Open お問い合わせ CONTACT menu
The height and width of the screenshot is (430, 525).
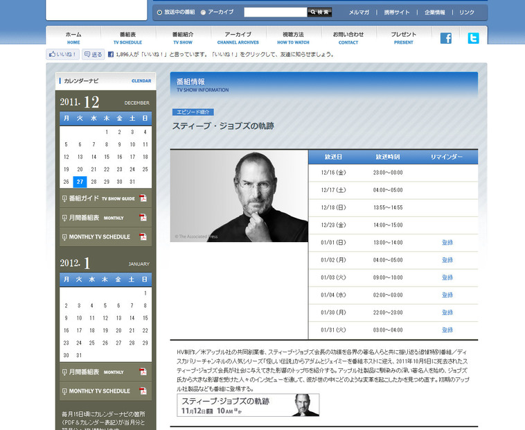tap(348, 38)
